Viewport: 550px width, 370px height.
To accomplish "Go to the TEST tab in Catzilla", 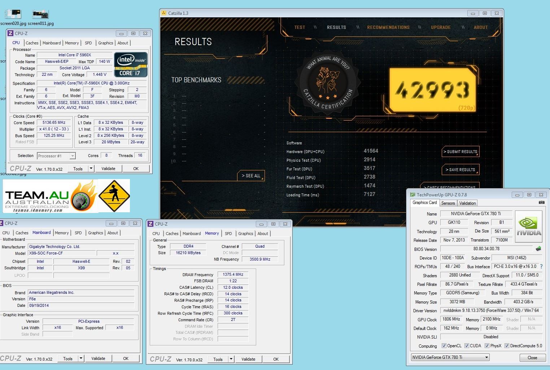I will 300,27.
